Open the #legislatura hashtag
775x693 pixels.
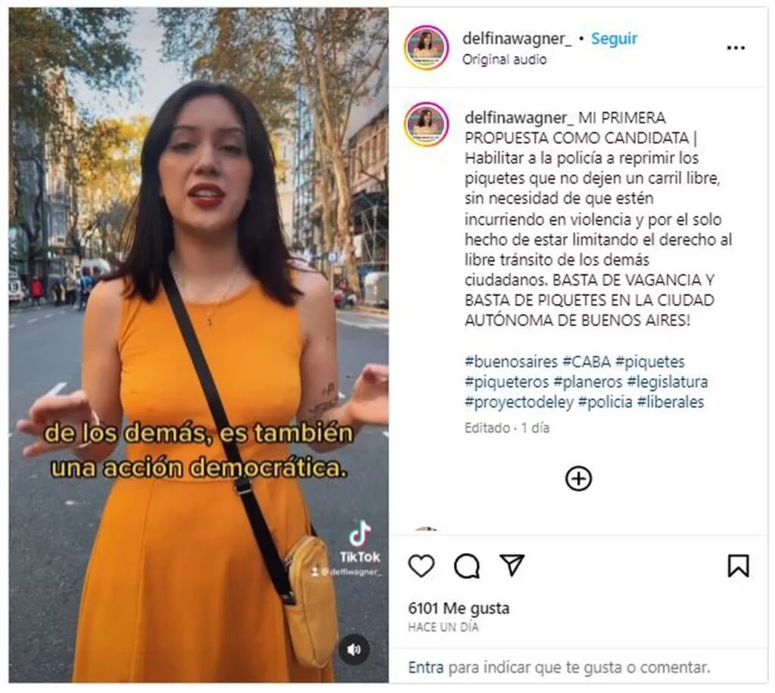pyautogui.click(x=668, y=382)
